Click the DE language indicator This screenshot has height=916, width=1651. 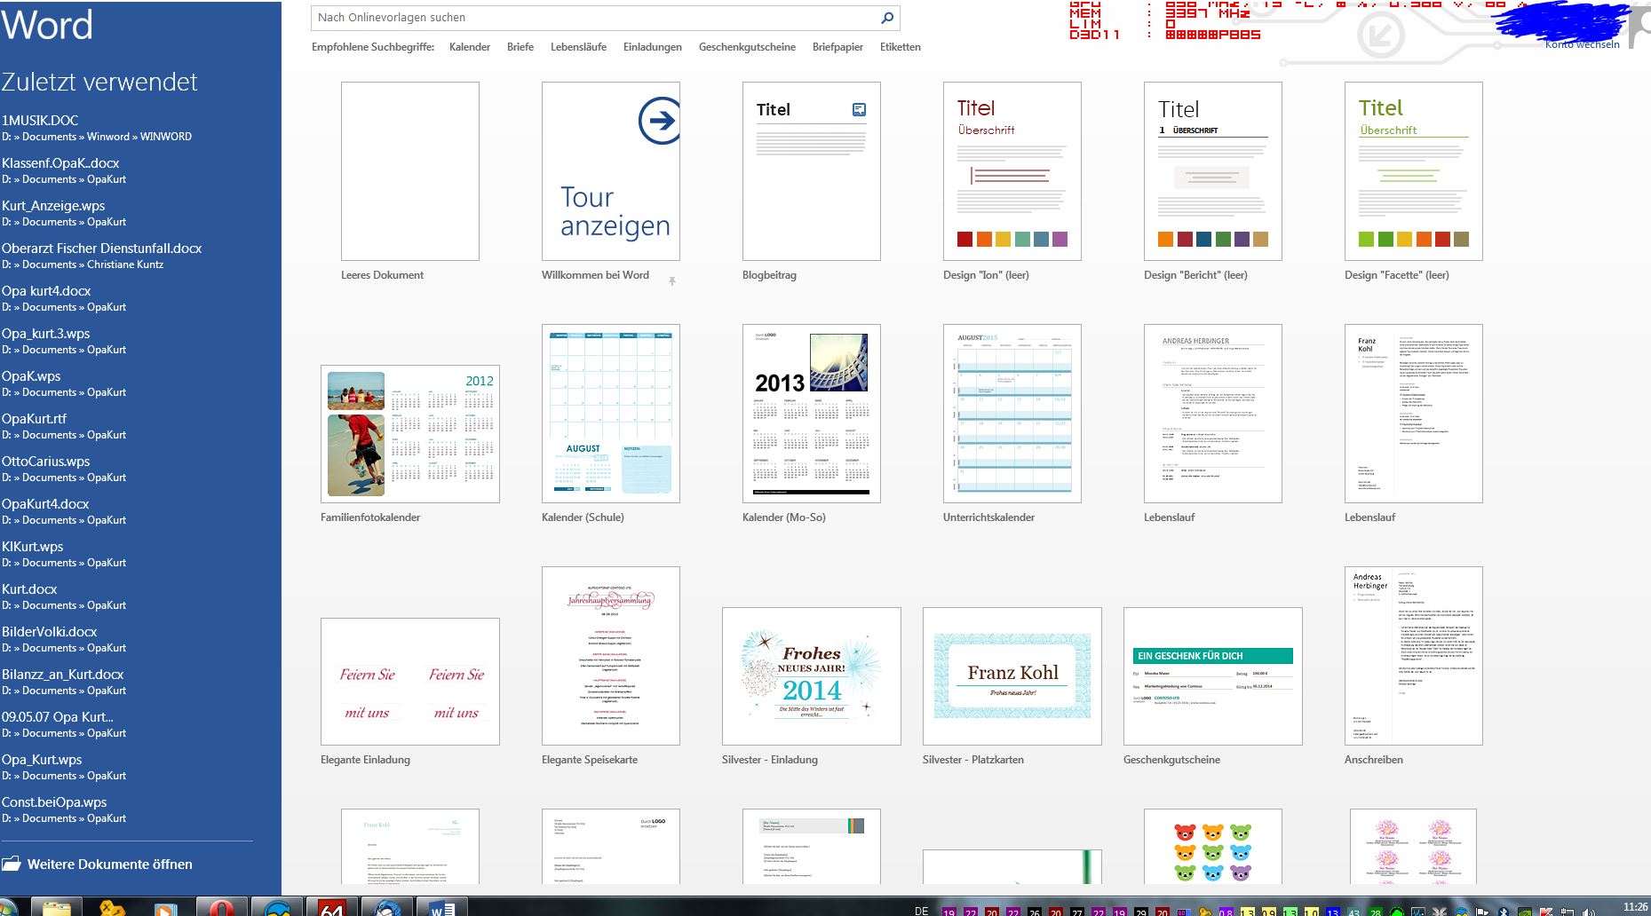pyautogui.click(x=922, y=910)
